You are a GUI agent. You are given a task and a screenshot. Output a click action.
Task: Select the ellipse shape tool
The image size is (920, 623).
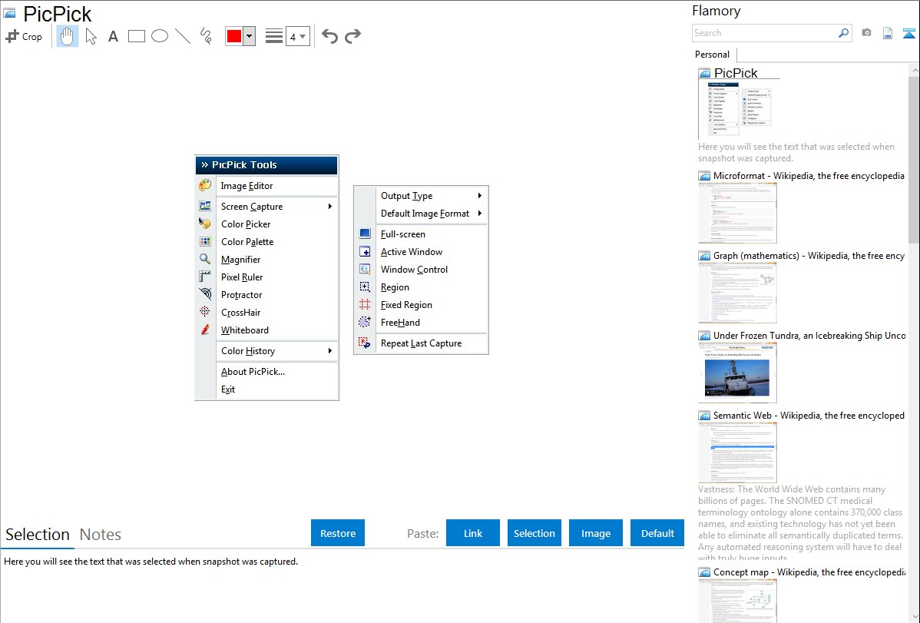(x=160, y=36)
